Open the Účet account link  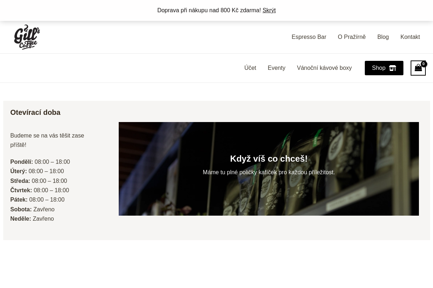point(250,68)
